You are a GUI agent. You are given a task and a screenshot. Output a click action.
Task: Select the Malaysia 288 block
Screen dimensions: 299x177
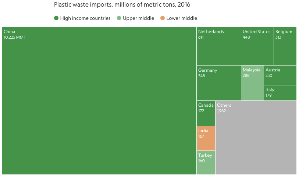click(252, 83)
